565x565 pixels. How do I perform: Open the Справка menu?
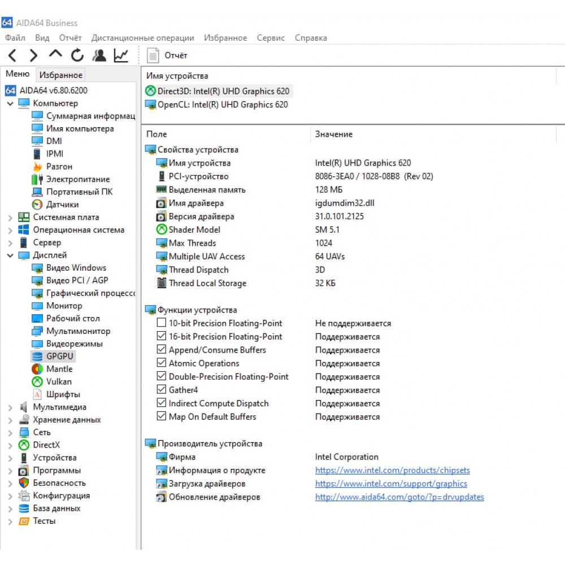coord(311,38)
